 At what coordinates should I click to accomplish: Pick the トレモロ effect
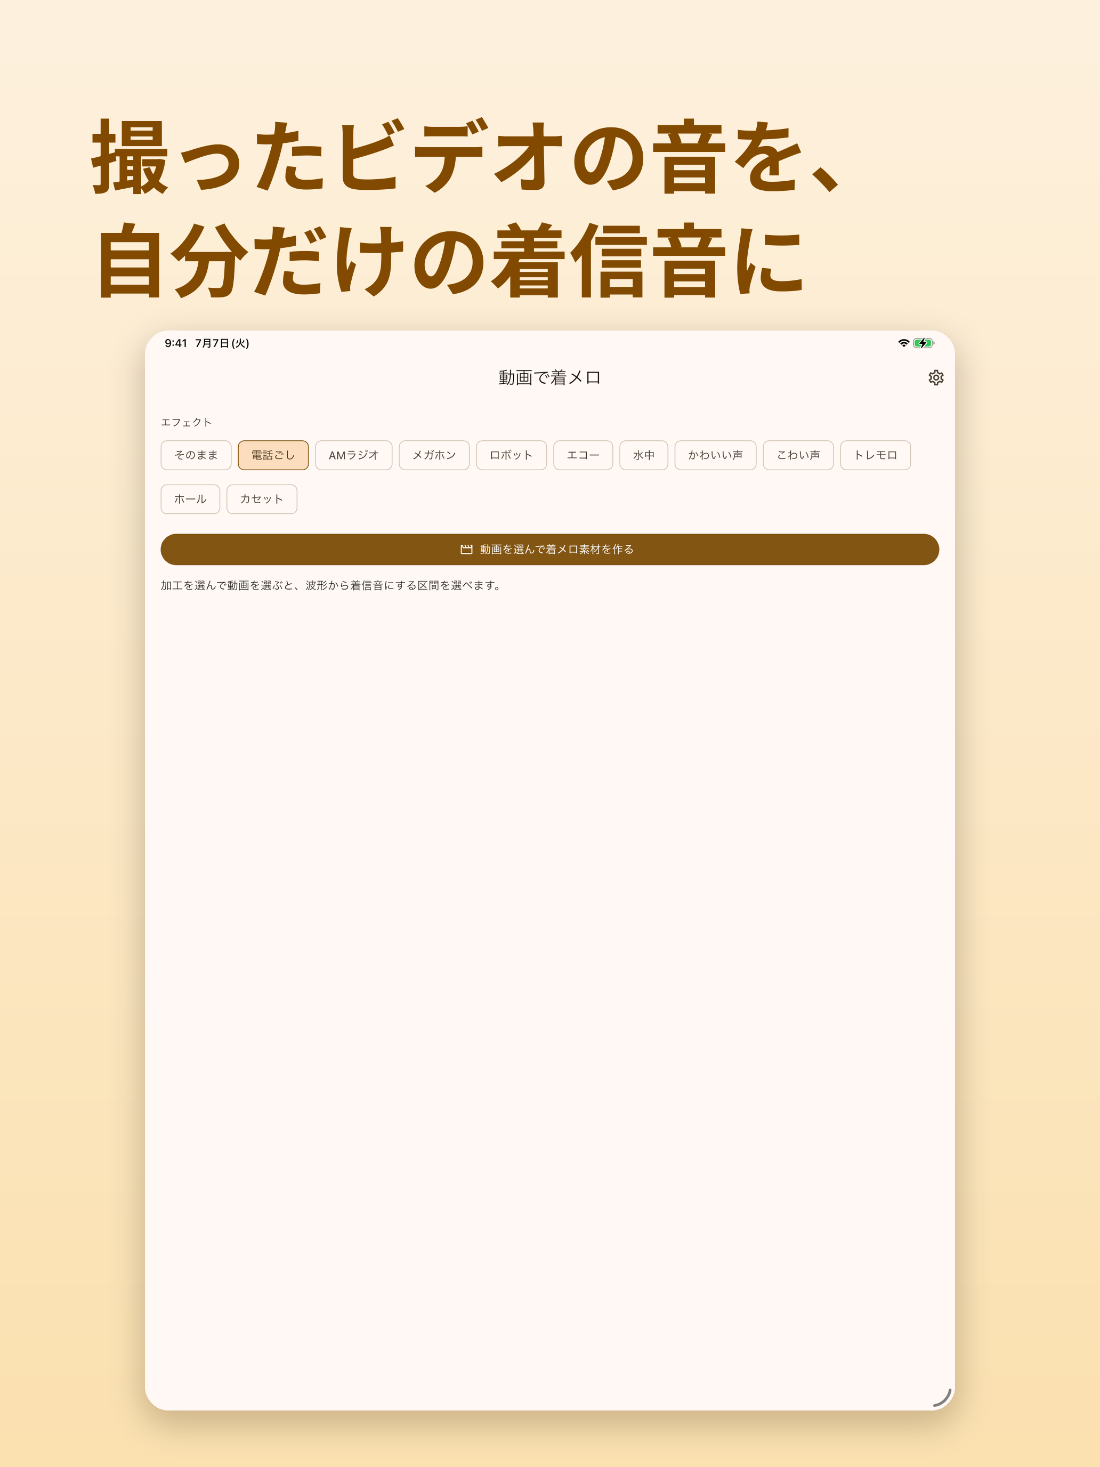pos(875,455)
